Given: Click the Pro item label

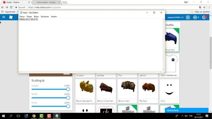Looking at the screenshot, I should [x=120, y=75].
